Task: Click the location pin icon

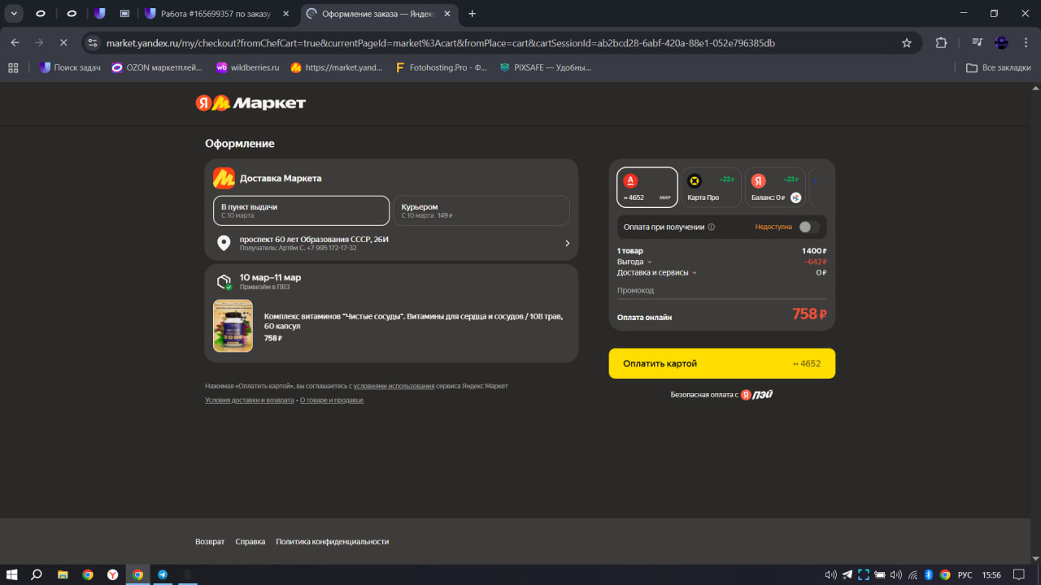Action: coord(224,243)
